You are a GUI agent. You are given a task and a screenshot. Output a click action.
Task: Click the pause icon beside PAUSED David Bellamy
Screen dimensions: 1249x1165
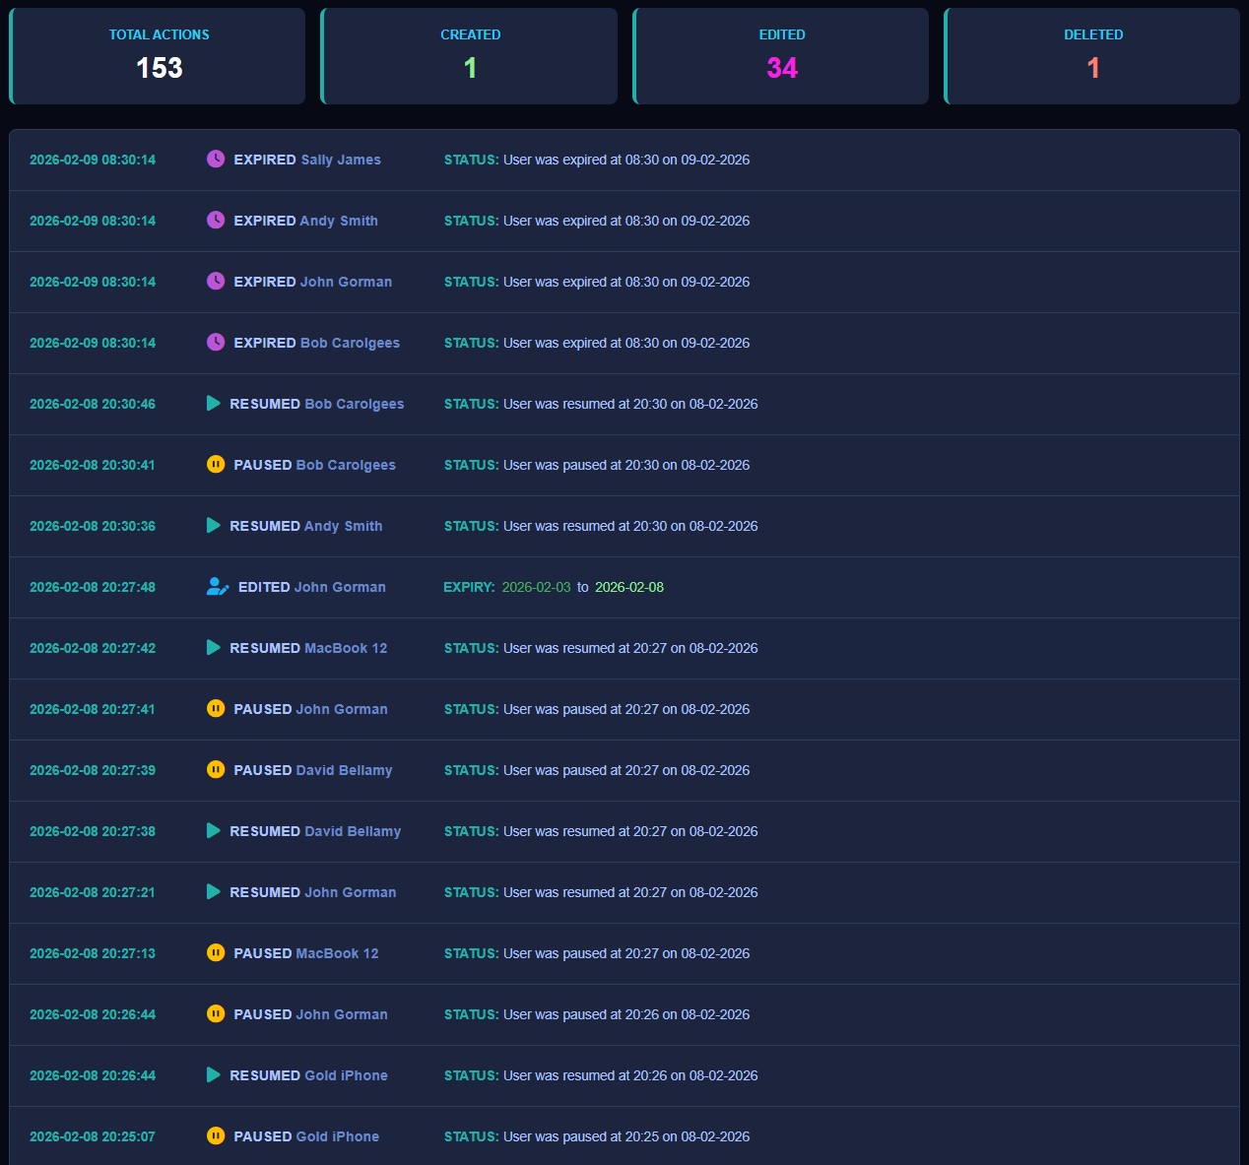[215, 769]
